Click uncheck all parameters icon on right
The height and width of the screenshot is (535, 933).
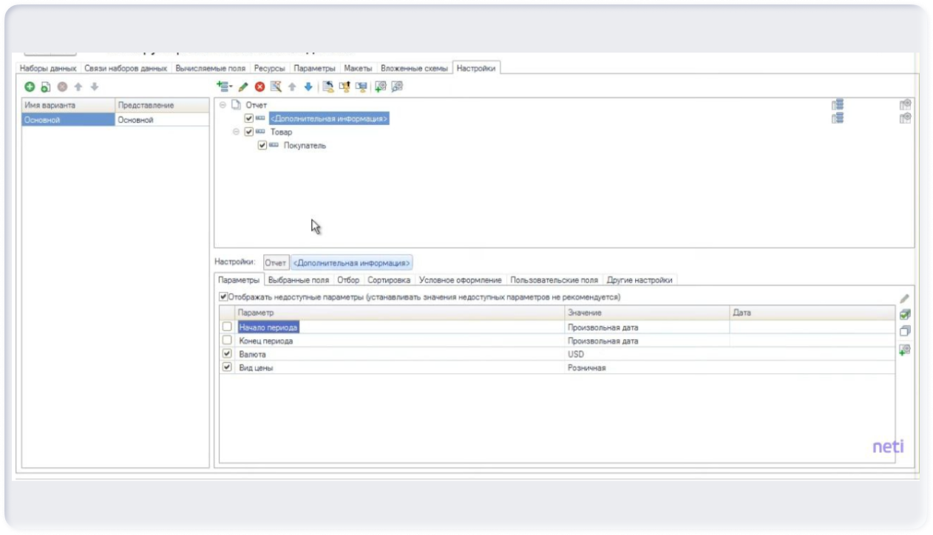click(905, 331)
